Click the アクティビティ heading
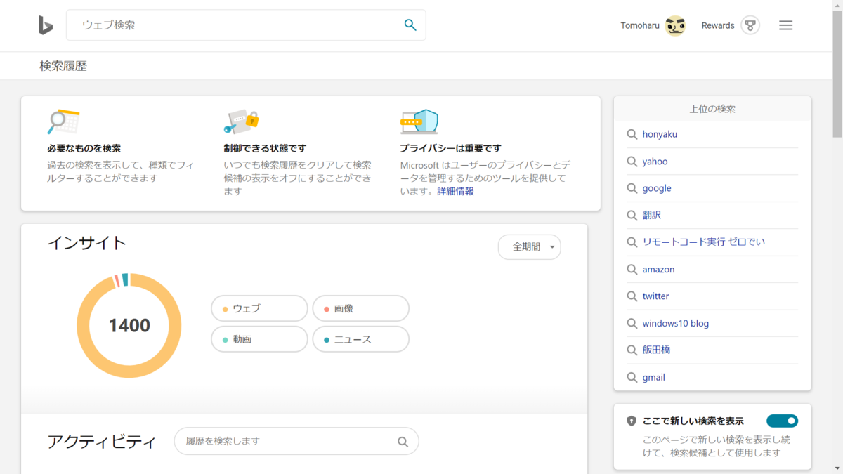The height and width of the screenshot is (474, 843). [x=102, y=442]
